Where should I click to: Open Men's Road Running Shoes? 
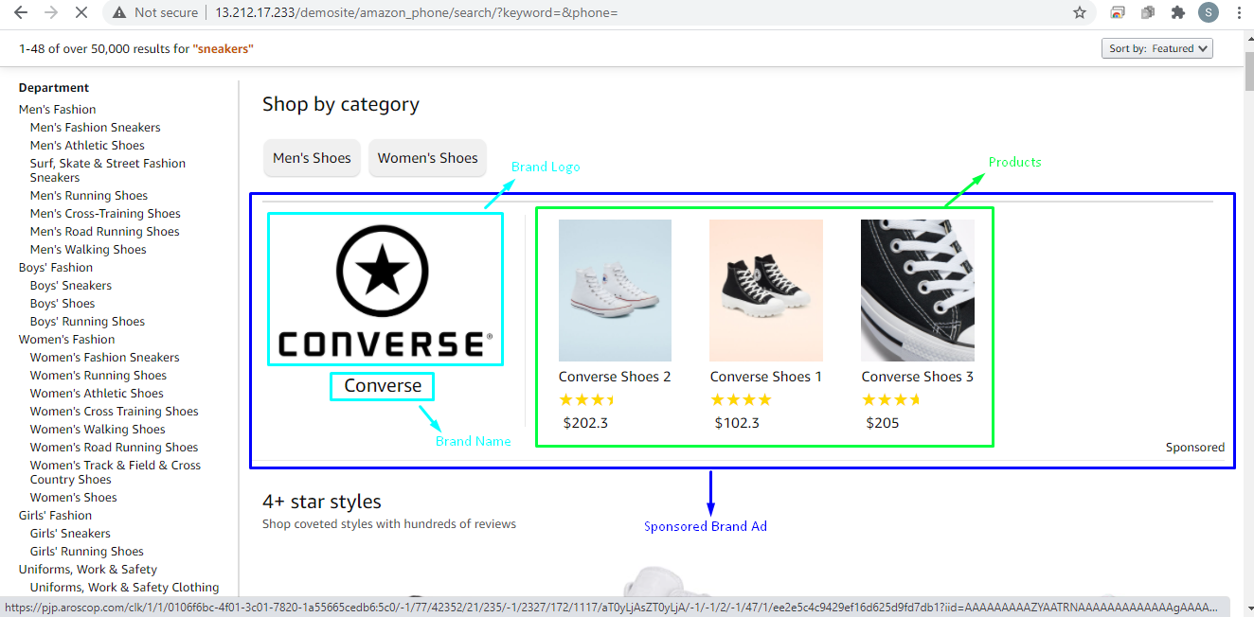(104, 232)
